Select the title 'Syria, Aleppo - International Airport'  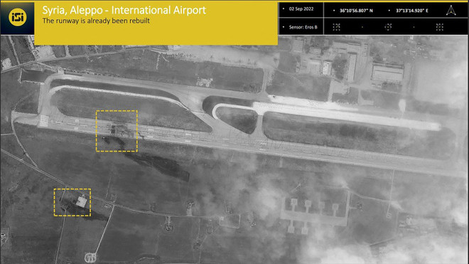[x=124, y=10]
